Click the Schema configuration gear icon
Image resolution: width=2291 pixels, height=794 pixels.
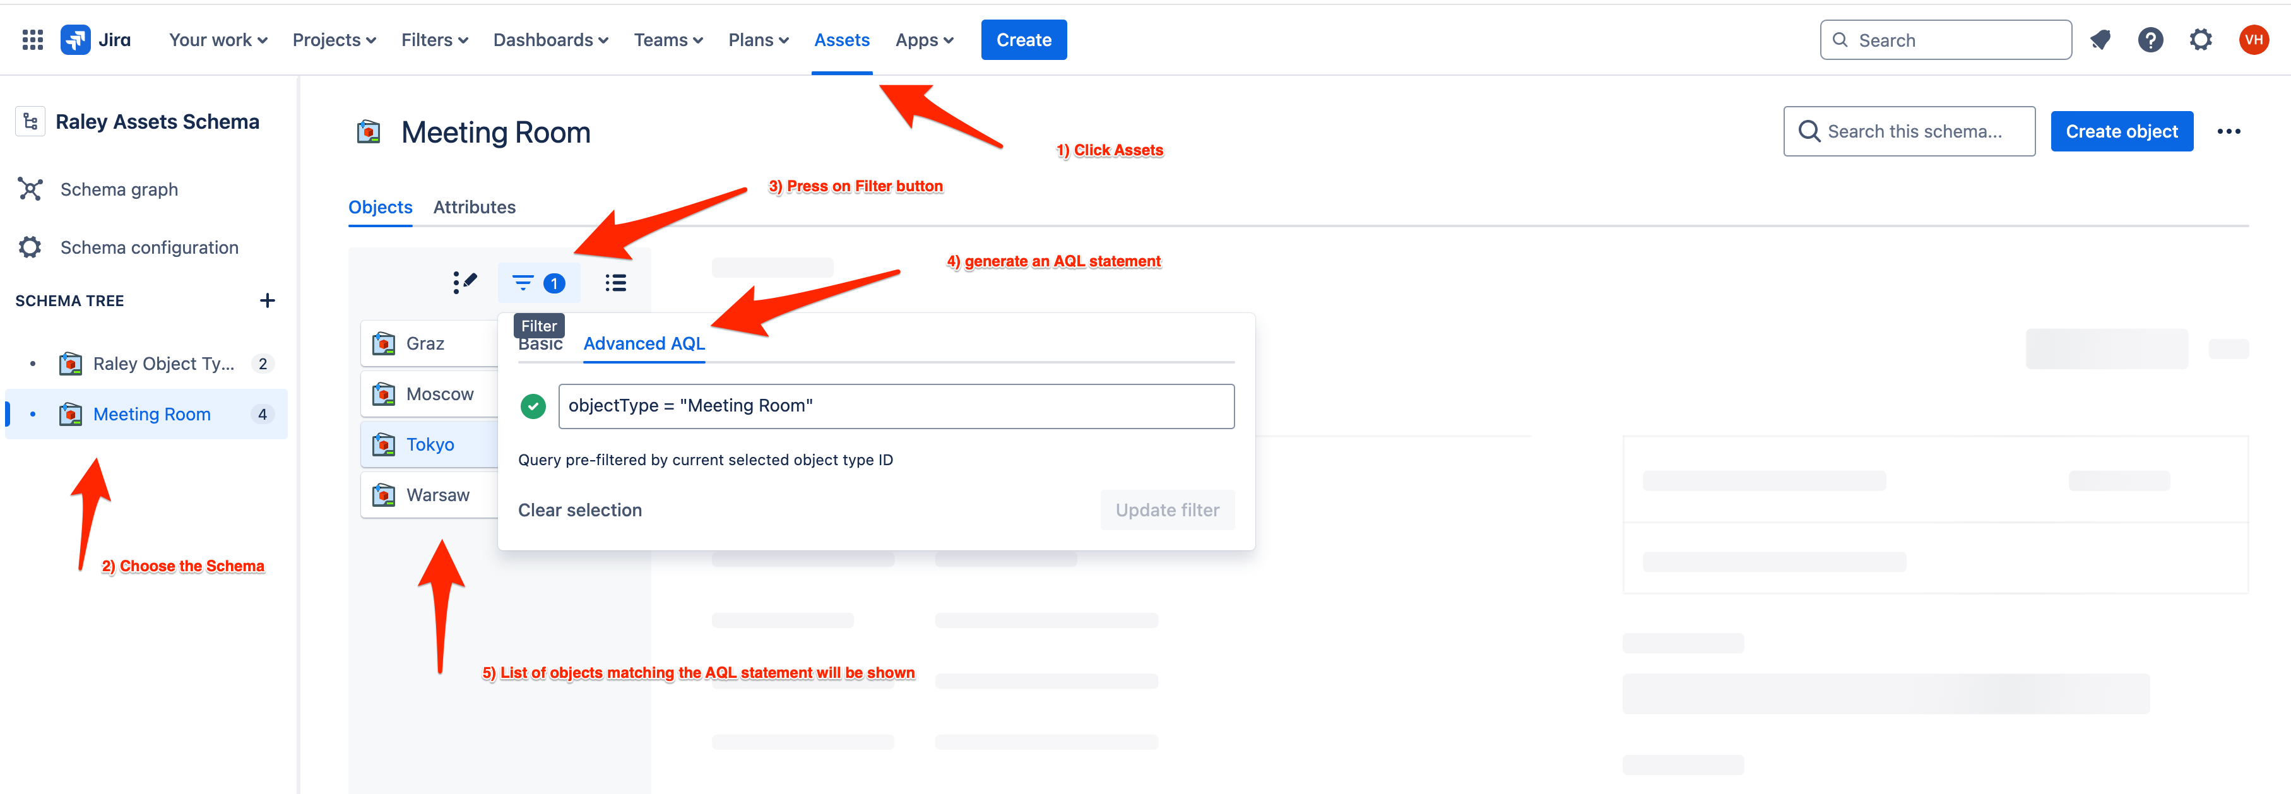click(x=30, y=247)
